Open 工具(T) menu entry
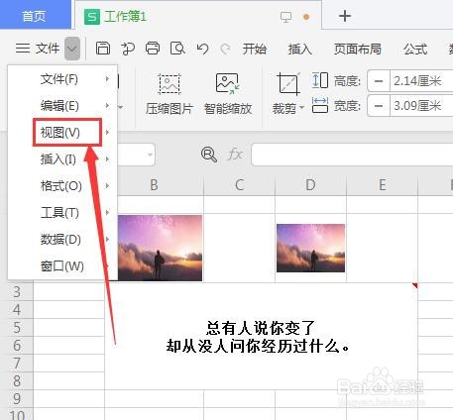 62,213
